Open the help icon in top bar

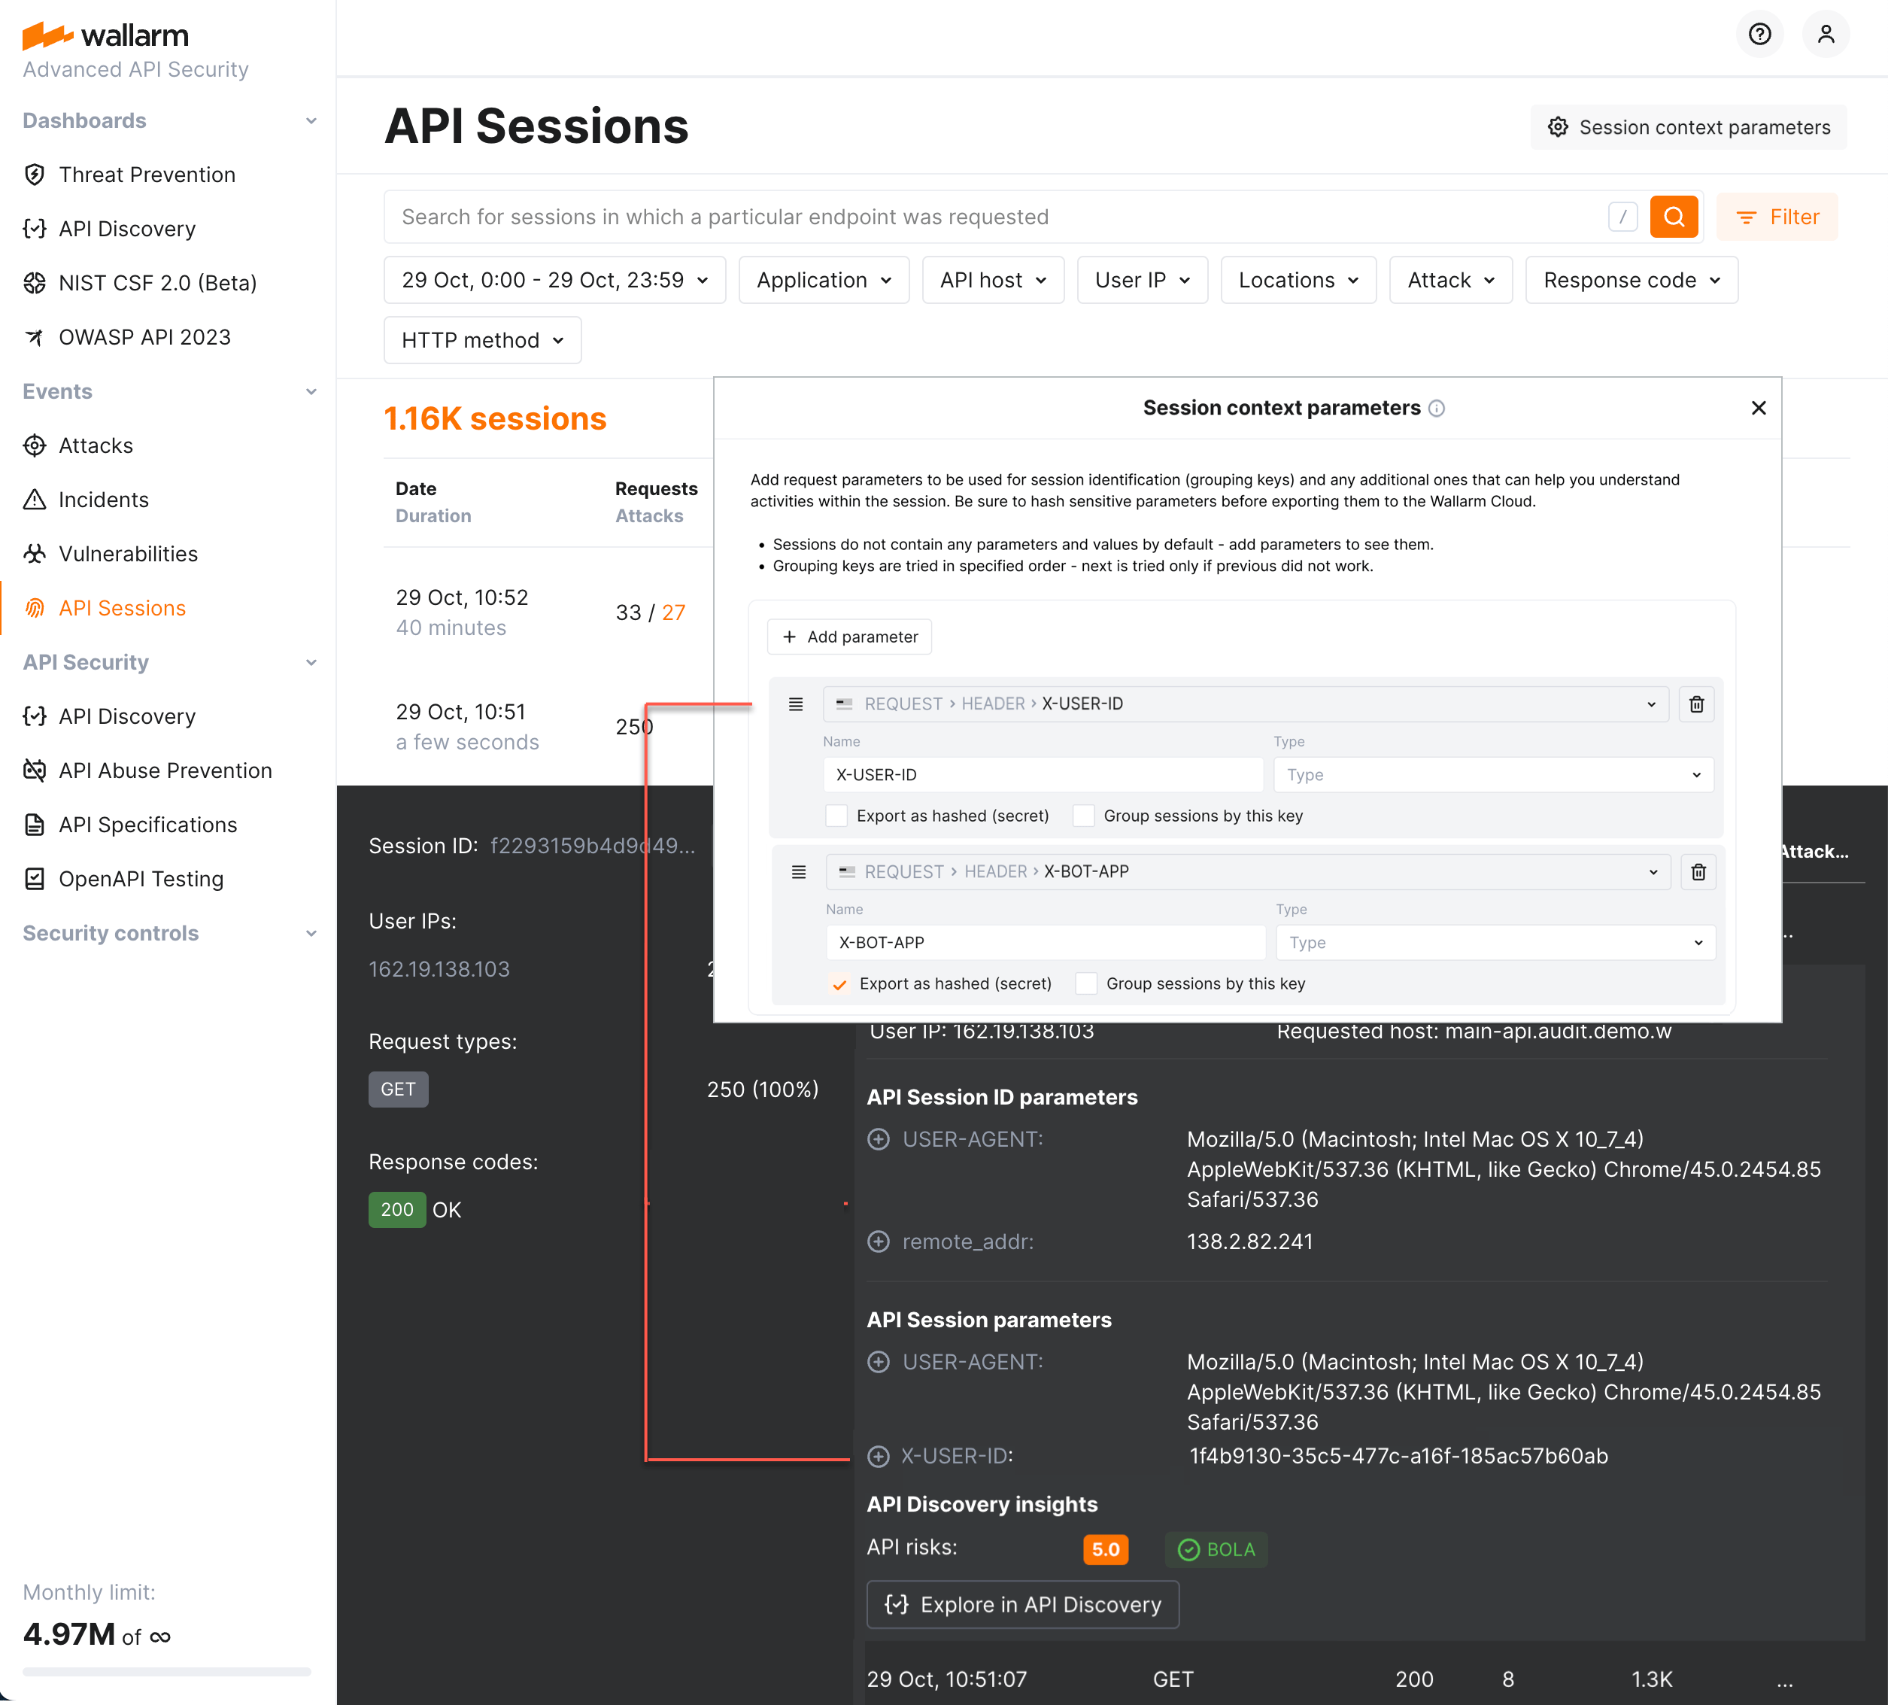click(x=1759, y=34)
